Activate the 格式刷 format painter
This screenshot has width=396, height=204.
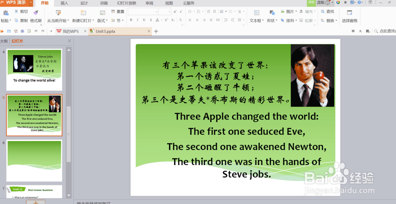[x=36, y=16]
